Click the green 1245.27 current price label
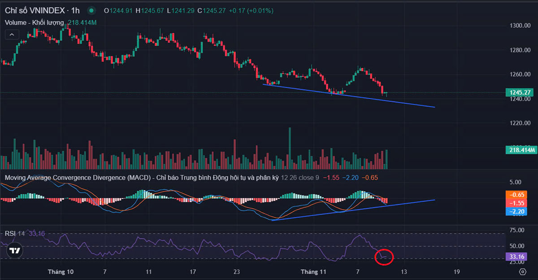 tap(521, 93)
